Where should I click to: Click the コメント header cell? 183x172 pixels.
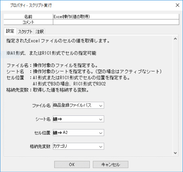[28, 22]
